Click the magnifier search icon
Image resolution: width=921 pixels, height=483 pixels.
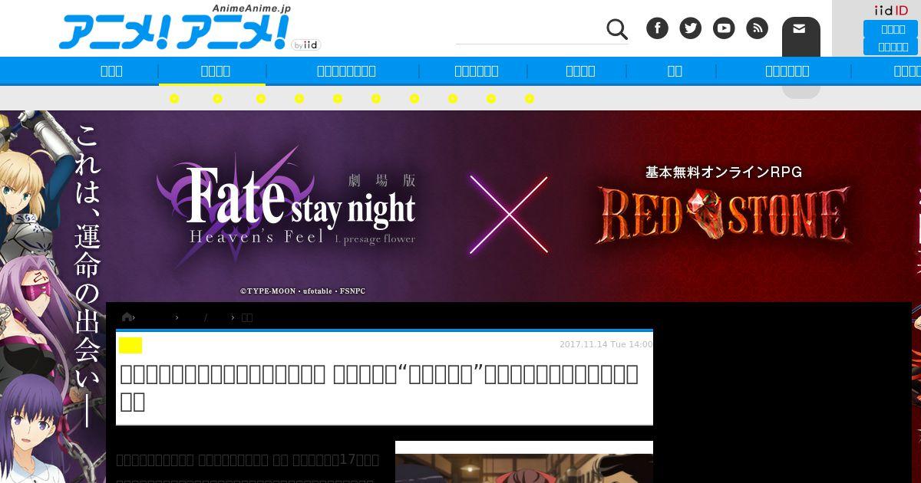(617, 29)
